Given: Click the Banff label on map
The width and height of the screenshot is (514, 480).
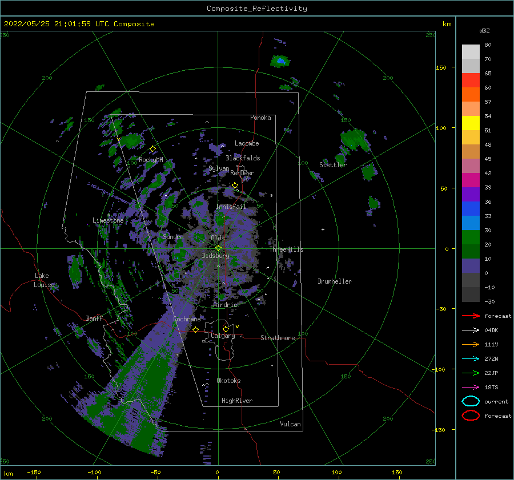Looking at the screenshot, I should [94, 318].
